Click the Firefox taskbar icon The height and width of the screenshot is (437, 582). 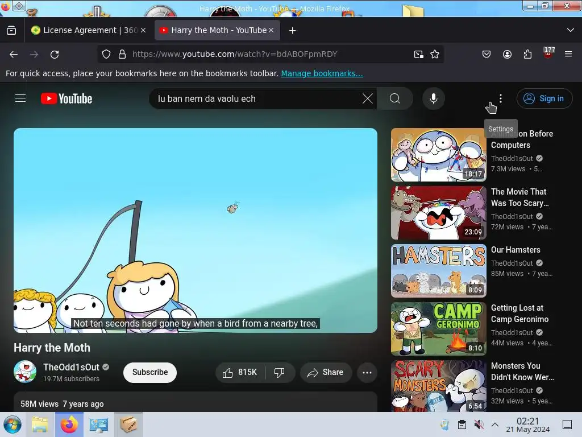click(x=69, y=424)
